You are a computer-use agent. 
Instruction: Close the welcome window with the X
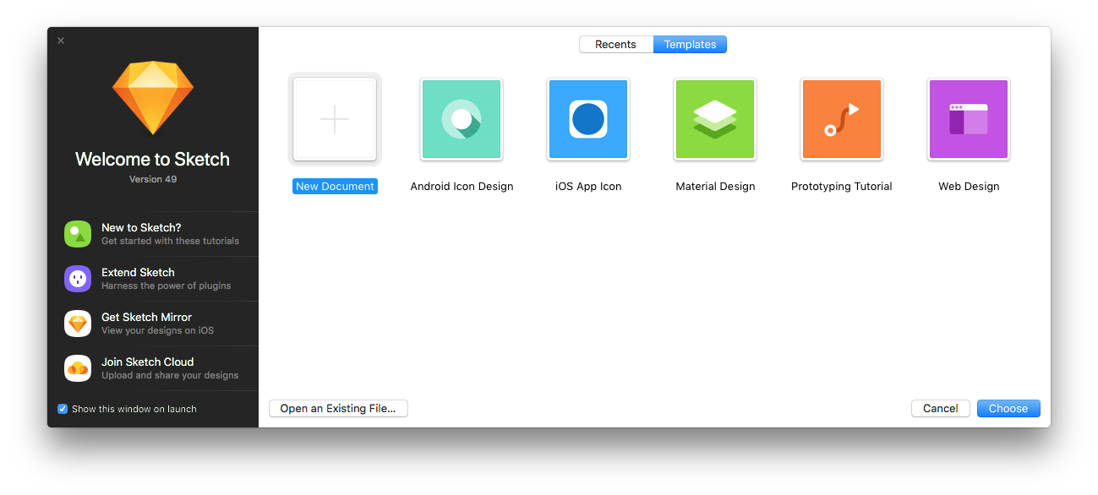pyautogui.click(x=61, y=41)
